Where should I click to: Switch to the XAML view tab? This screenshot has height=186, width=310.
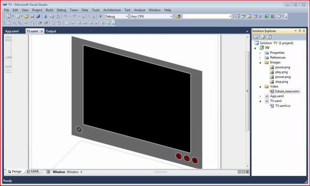[33, 171]
